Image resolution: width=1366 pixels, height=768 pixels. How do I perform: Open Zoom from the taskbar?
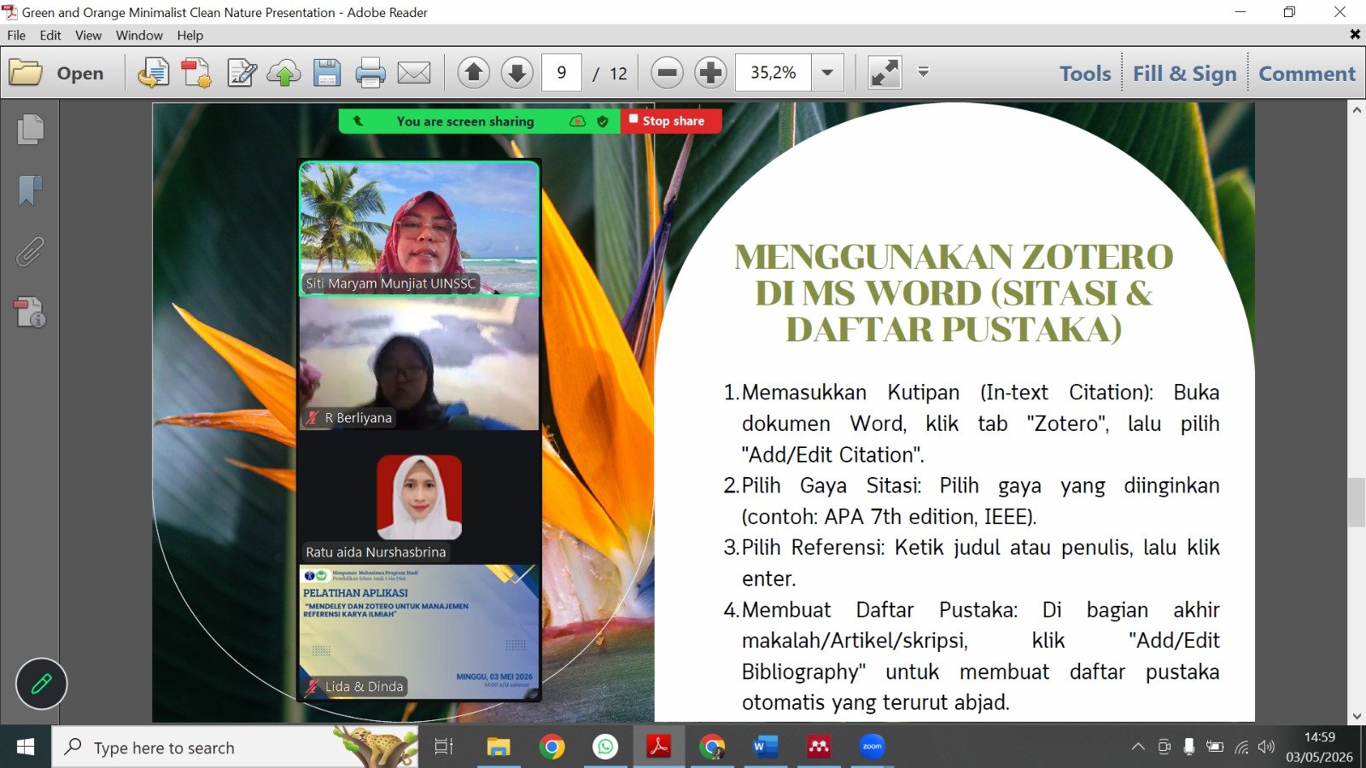point(872,747)
